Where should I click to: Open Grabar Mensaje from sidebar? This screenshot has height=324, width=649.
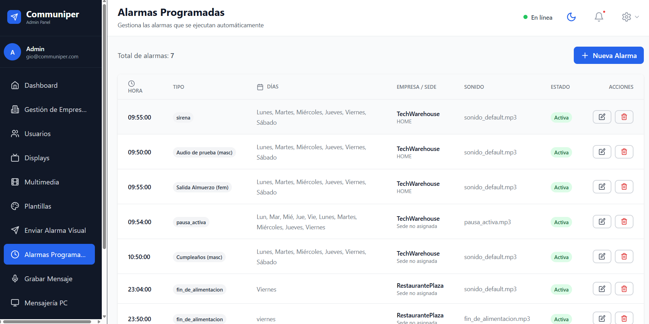[48, 279]
